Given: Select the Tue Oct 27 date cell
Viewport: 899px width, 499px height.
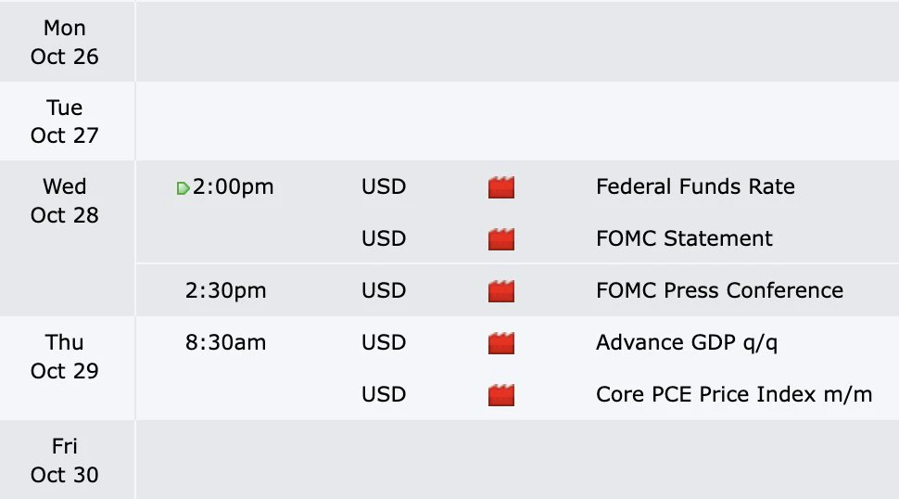Looking at the screenshot, I should click(x=67, y=121).
